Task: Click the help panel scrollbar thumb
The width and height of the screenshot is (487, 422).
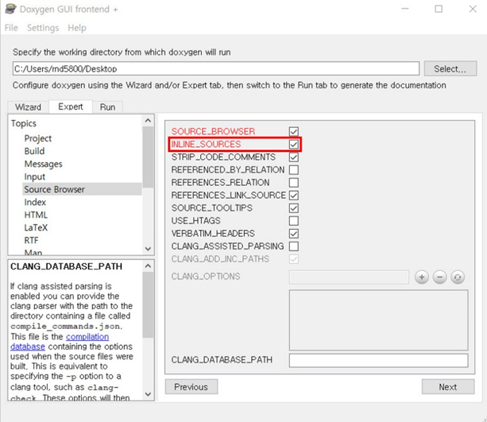Action: coord(148,305)
